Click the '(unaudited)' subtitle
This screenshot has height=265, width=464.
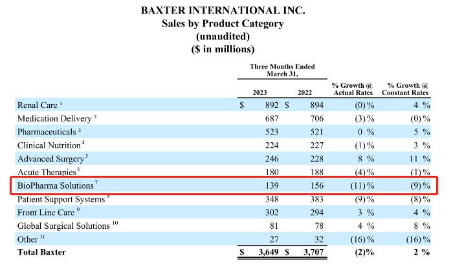coord(223,36)
